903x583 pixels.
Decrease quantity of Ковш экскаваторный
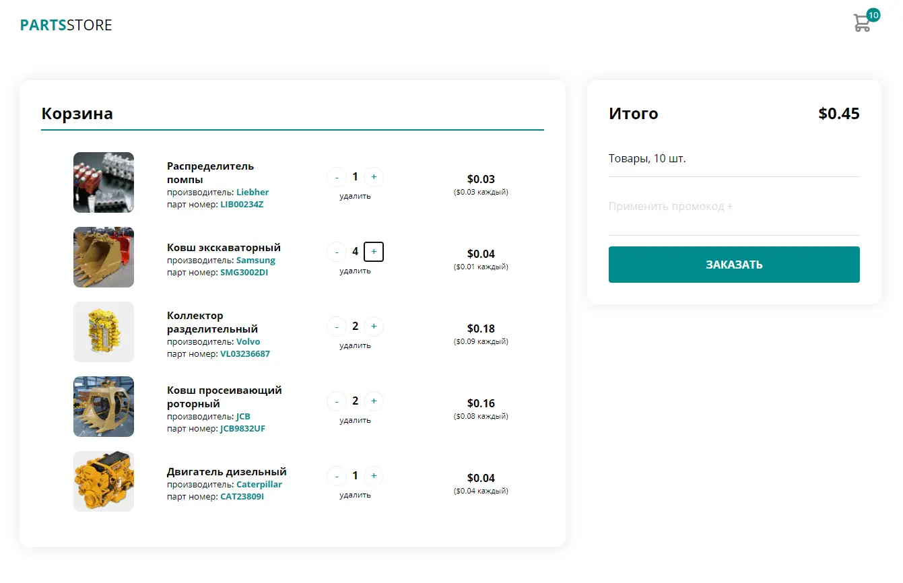click(x=337, y=252)
